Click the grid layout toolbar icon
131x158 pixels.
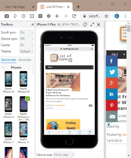coord(32,16)
